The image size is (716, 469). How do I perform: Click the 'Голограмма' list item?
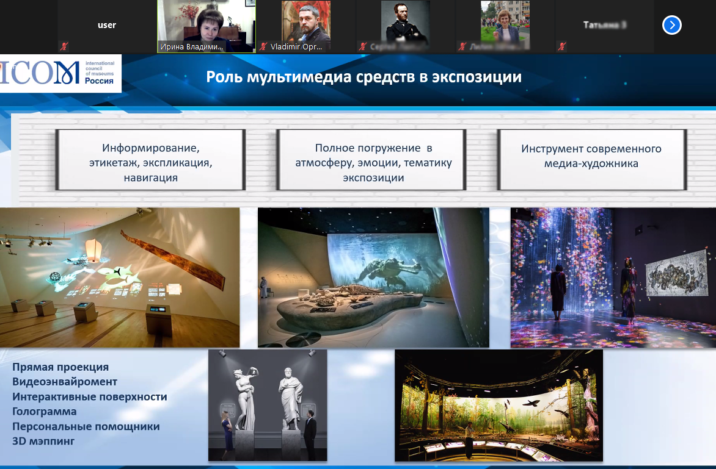45,412
